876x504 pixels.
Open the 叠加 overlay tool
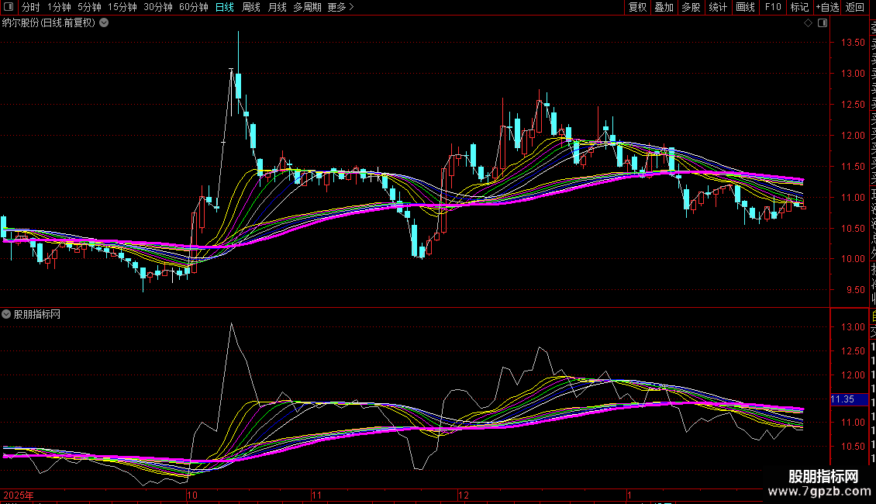pyautogui.click(x=664, y=8)
